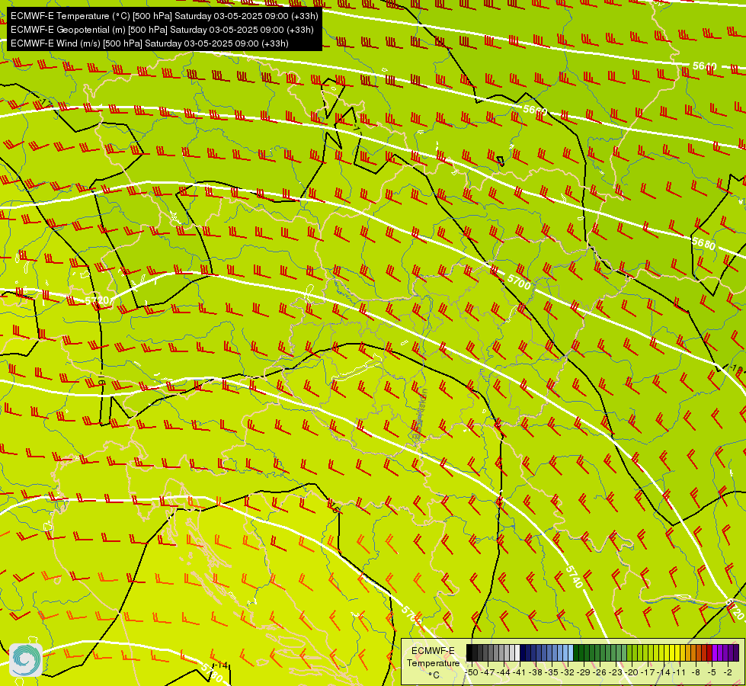Click the legend title ECMWF-E Temperature °C
Viewport: 746px width, 686px height.
433,662
